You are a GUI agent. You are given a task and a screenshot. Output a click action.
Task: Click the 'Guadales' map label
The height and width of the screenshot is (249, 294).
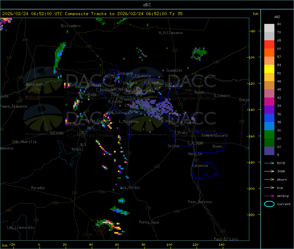[174, 70]
